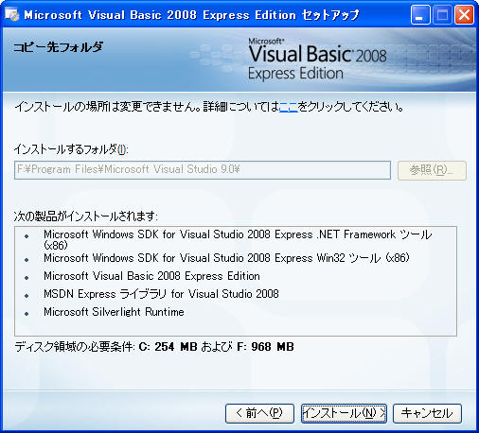
Task: Click the installer icon in the title bar
Action: 11,14
